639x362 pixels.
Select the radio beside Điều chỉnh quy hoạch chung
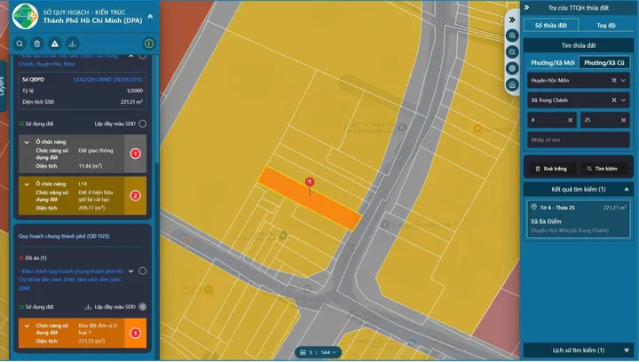(142, 271)
